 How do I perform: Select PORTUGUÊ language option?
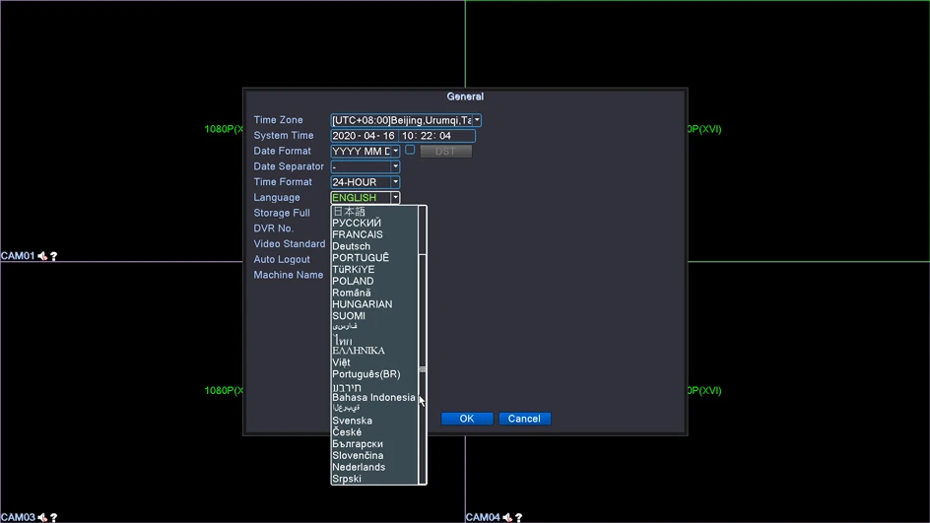374,258
